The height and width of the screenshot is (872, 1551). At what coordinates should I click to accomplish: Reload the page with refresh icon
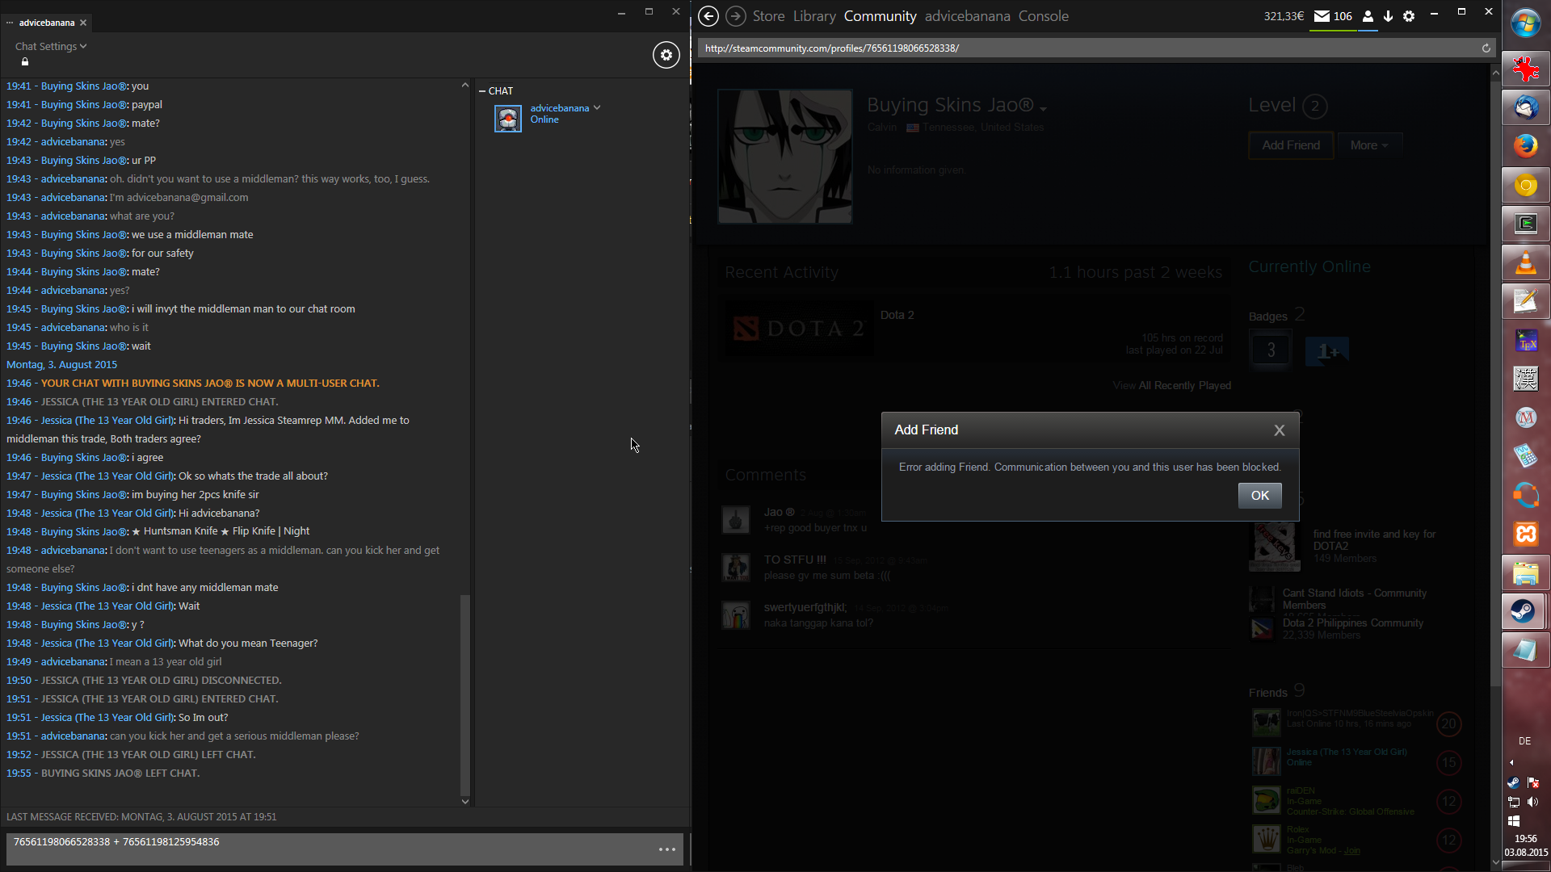(x=1486, y=48)
